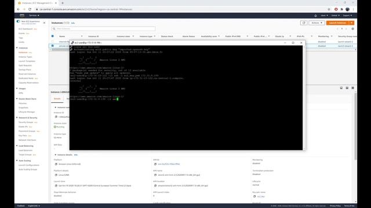371x208 pixels.
Task: Open the Actions dropdown
Action: pos(317,23)
